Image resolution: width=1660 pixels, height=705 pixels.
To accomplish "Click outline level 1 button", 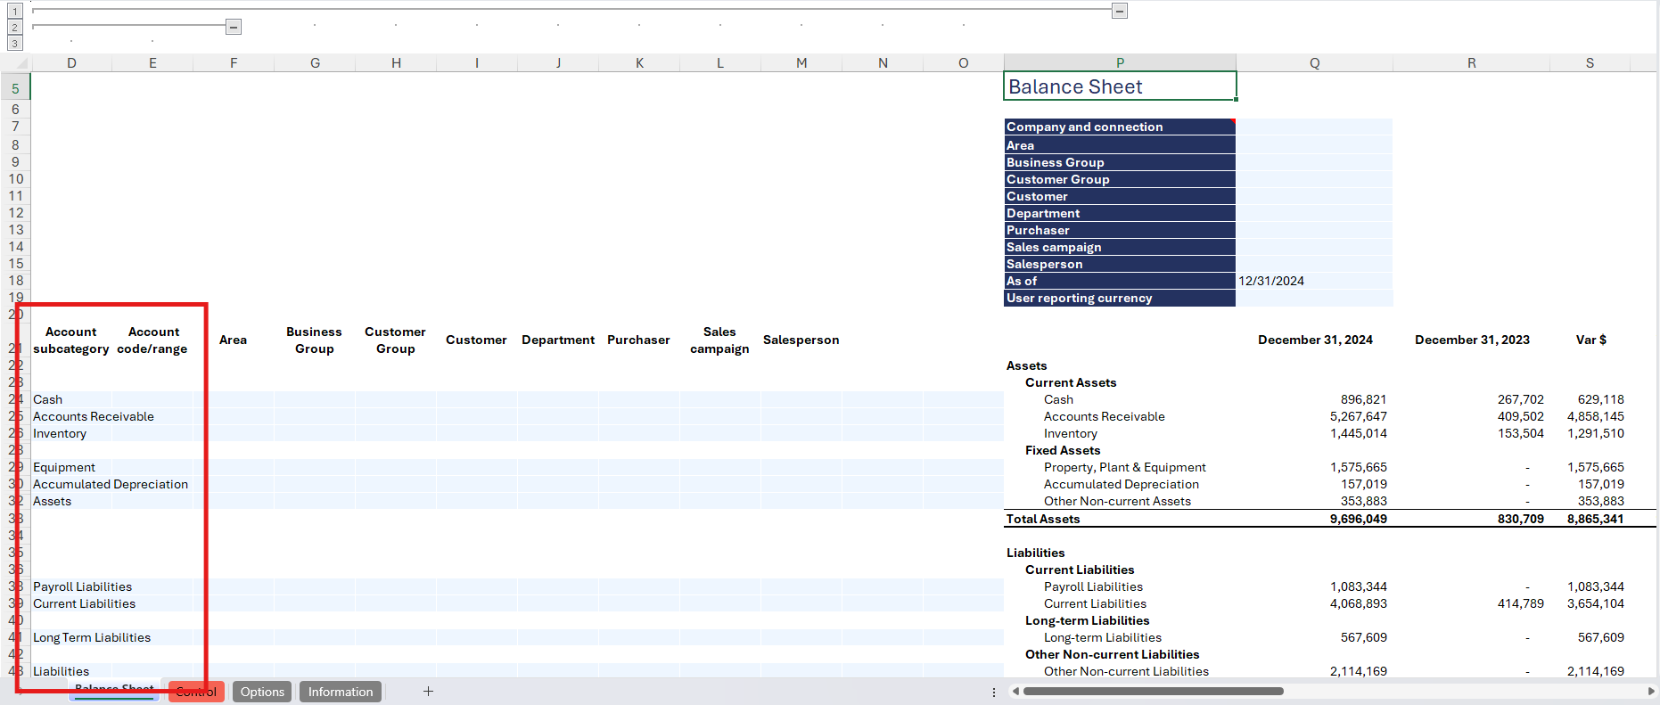I will pos(14,11).
